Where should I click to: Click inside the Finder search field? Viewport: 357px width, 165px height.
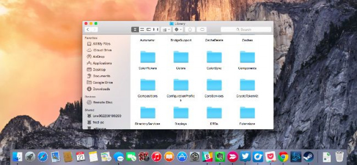tap(246, 29)
